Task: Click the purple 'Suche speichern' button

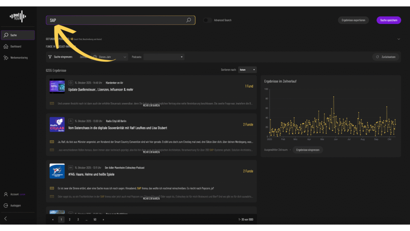Action: 388,20
